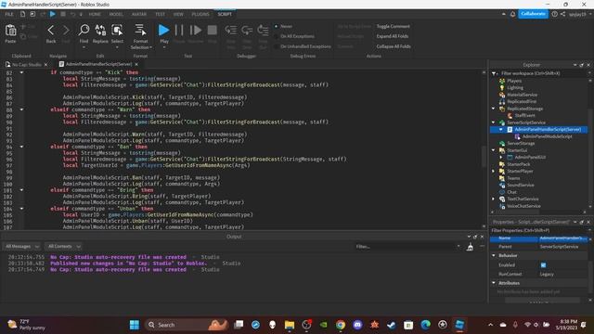
Task: Click the Filter Properties field
Action: click(x=538, y=230)
